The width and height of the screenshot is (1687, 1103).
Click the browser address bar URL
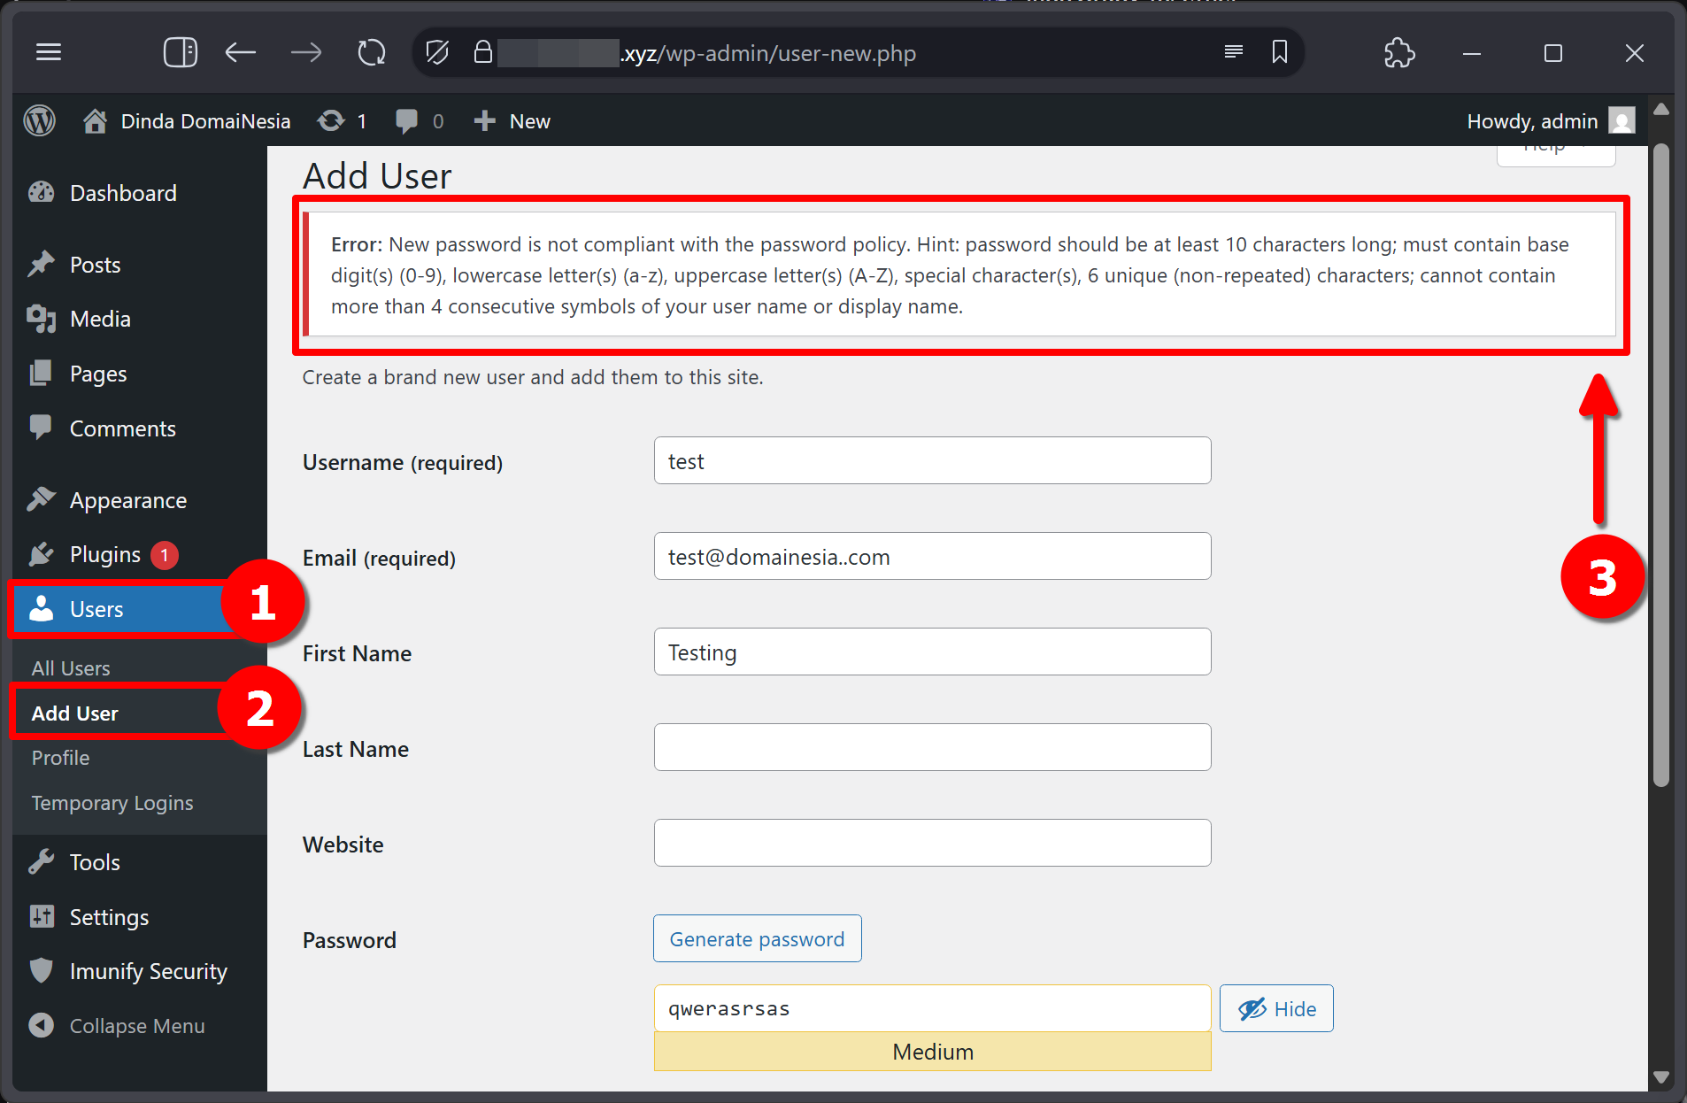tap(768, 53)
